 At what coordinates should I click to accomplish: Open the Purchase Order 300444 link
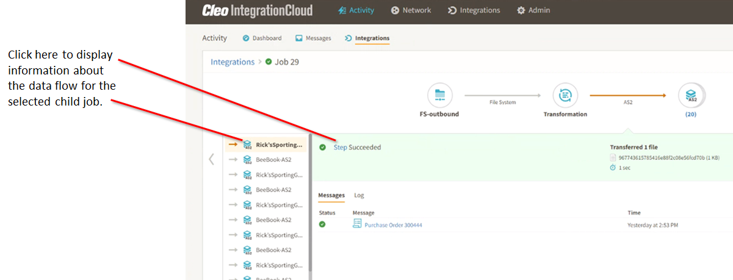click(x=393, y=225)
